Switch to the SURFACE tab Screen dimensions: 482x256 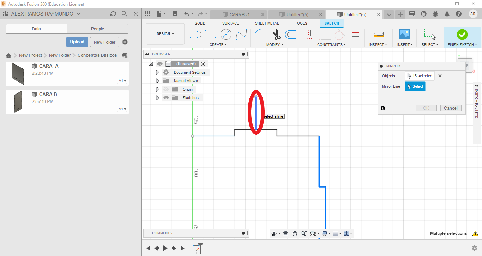point(230,23)
